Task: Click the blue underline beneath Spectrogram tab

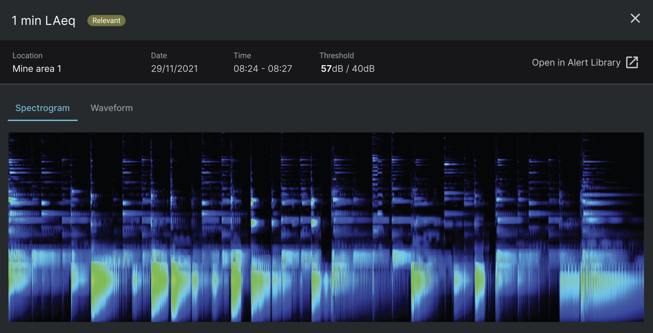Action: [43, 120]
